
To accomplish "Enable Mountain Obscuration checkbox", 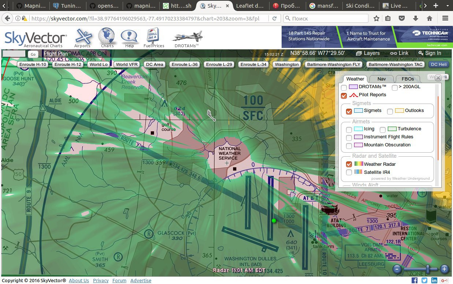I will pyautogui.click(x=349, y=146).
